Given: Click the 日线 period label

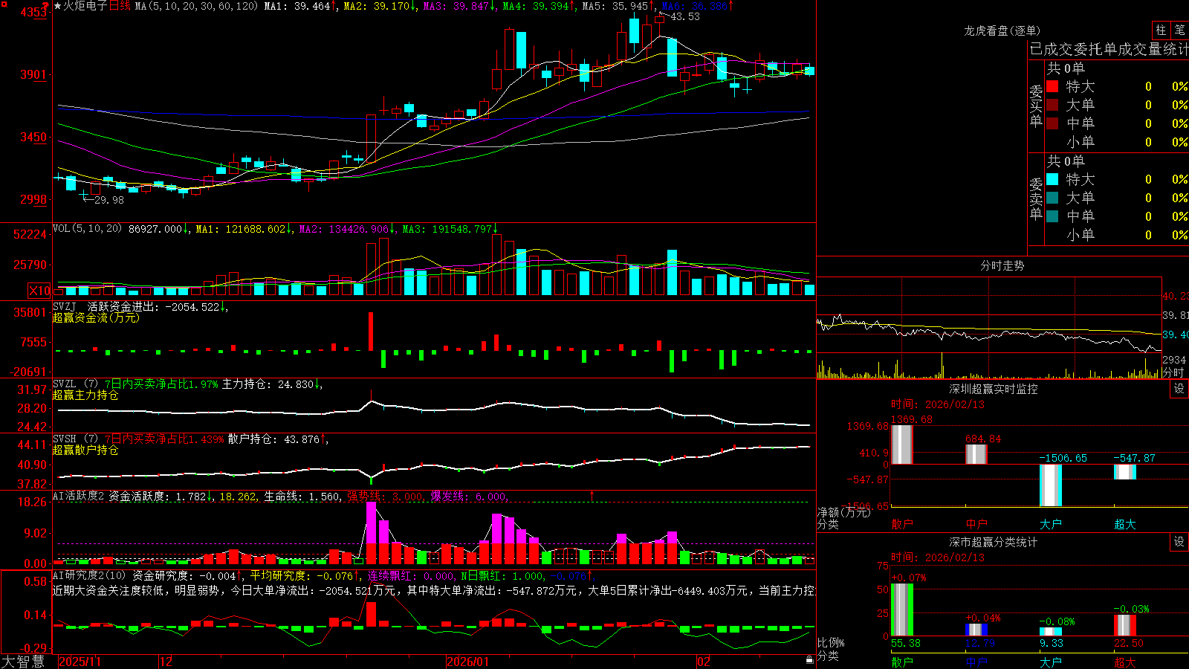Looking at the screenshot, I should [120, 6].
